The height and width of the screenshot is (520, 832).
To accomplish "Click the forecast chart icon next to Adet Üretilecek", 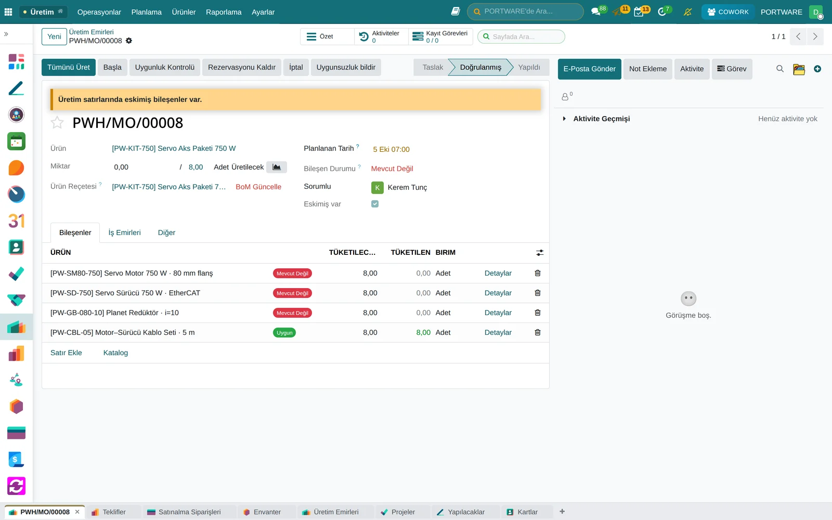I will 277,167.
